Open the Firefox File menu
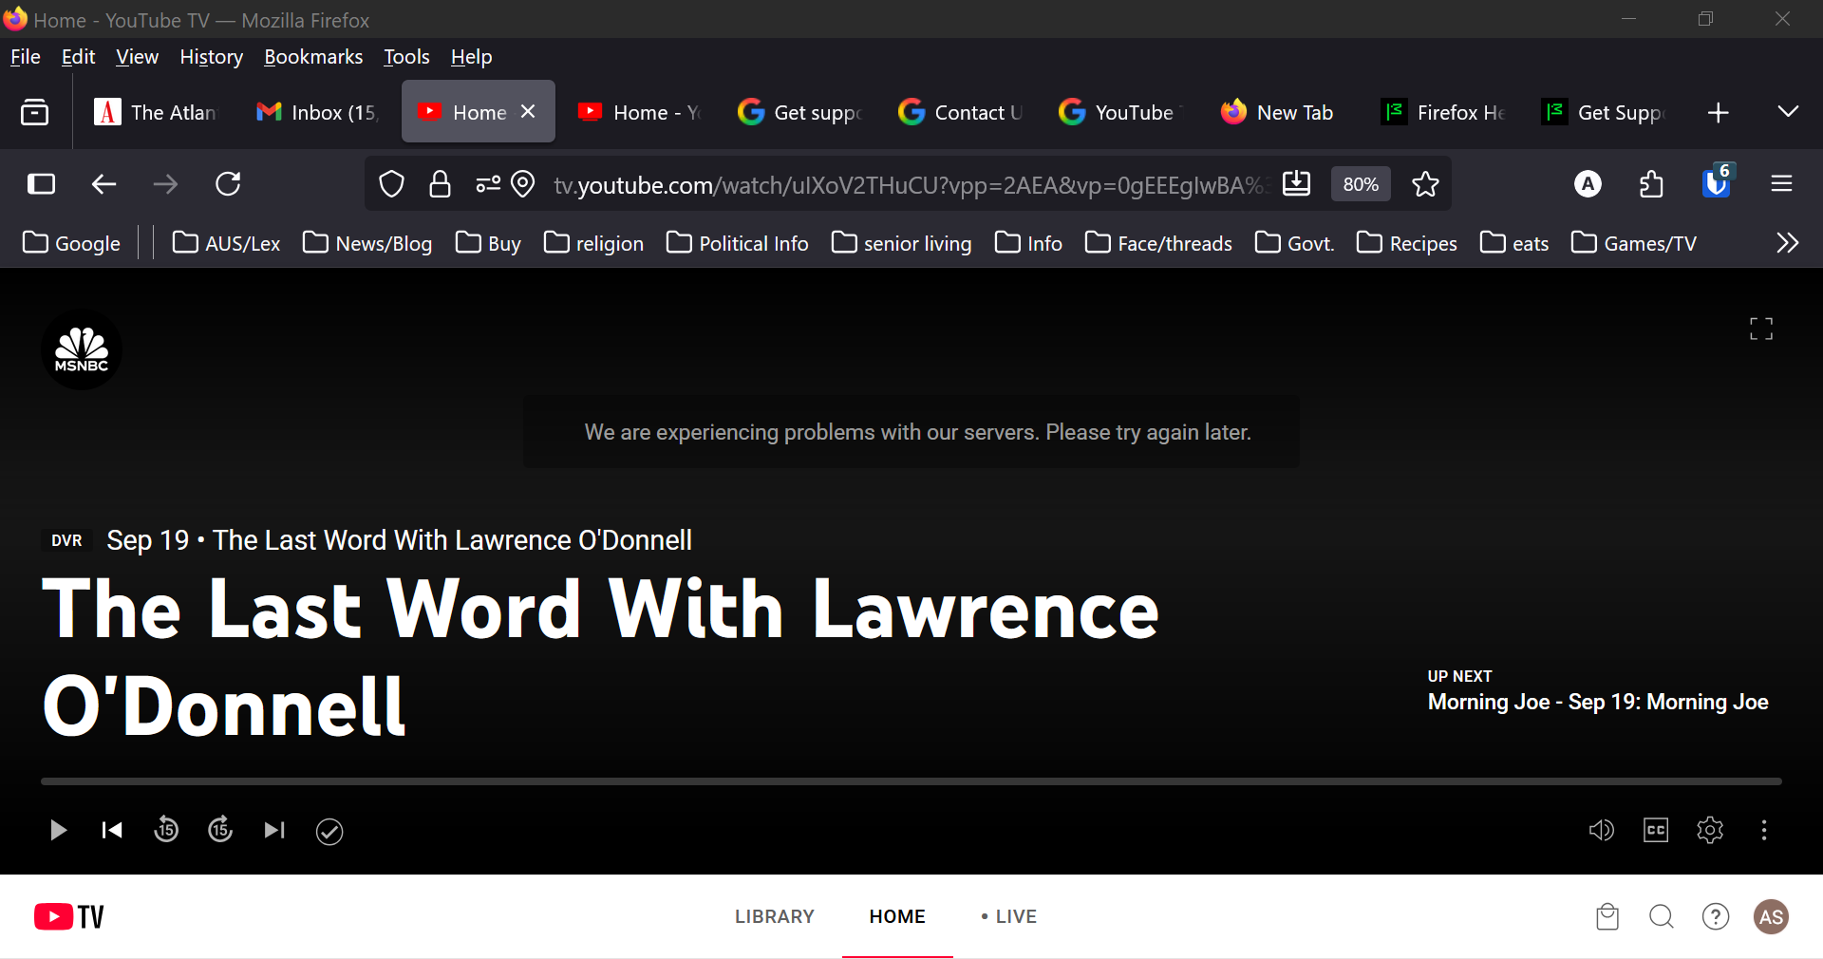Image resolution: width=1823 pixels, height=959 pixels. (26, 57)
